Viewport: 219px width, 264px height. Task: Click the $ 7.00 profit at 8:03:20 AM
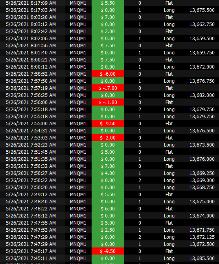coord(108,17)
